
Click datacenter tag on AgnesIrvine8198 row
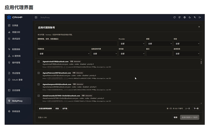click(76, 62)
